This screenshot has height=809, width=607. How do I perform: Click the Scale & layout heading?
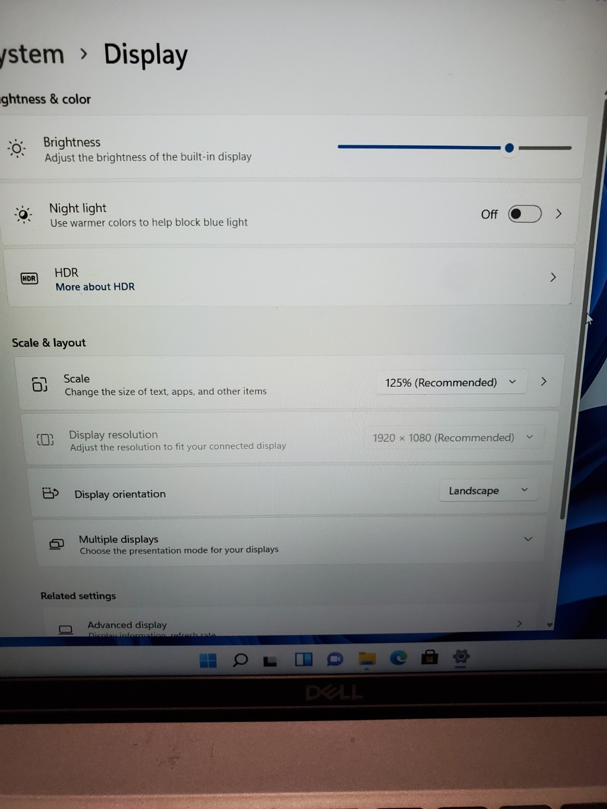(x=49, y=342)
